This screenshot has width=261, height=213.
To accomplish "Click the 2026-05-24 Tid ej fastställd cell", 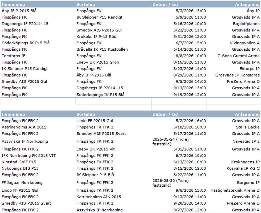I will 170,141.
